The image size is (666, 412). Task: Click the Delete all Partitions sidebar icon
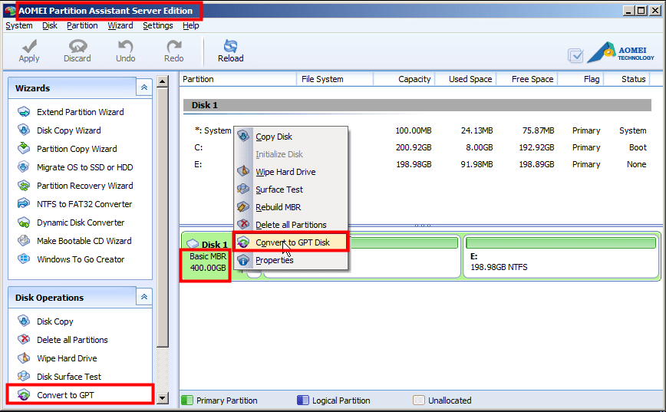tap(24, 339)
